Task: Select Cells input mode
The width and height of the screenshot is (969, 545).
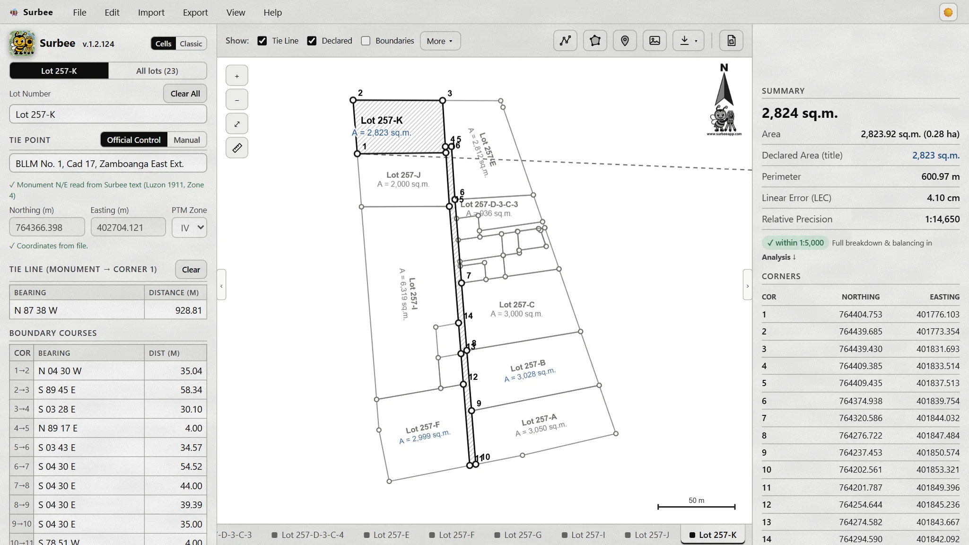Action: (163, 44)
